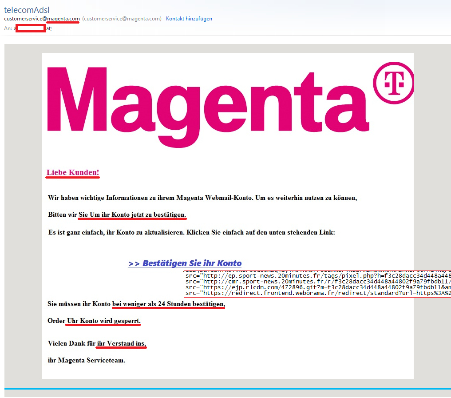Click the tooltip line with redirect.frontend.weborama.fr
Viewport: 451px width, 398px height.
(318, 293)
